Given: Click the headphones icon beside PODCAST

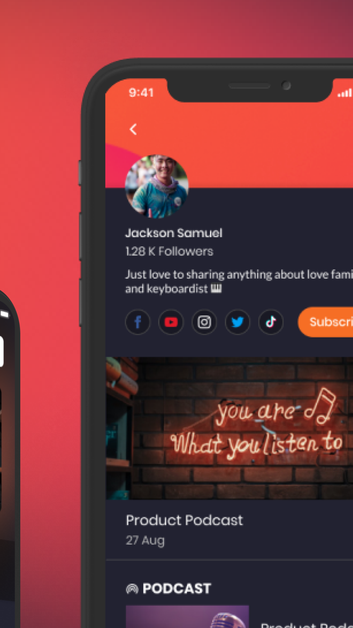Looking at the screenshot, I should click(x=132, y=589).
